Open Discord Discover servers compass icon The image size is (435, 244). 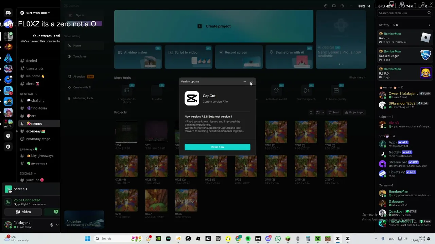click(8, 147)
